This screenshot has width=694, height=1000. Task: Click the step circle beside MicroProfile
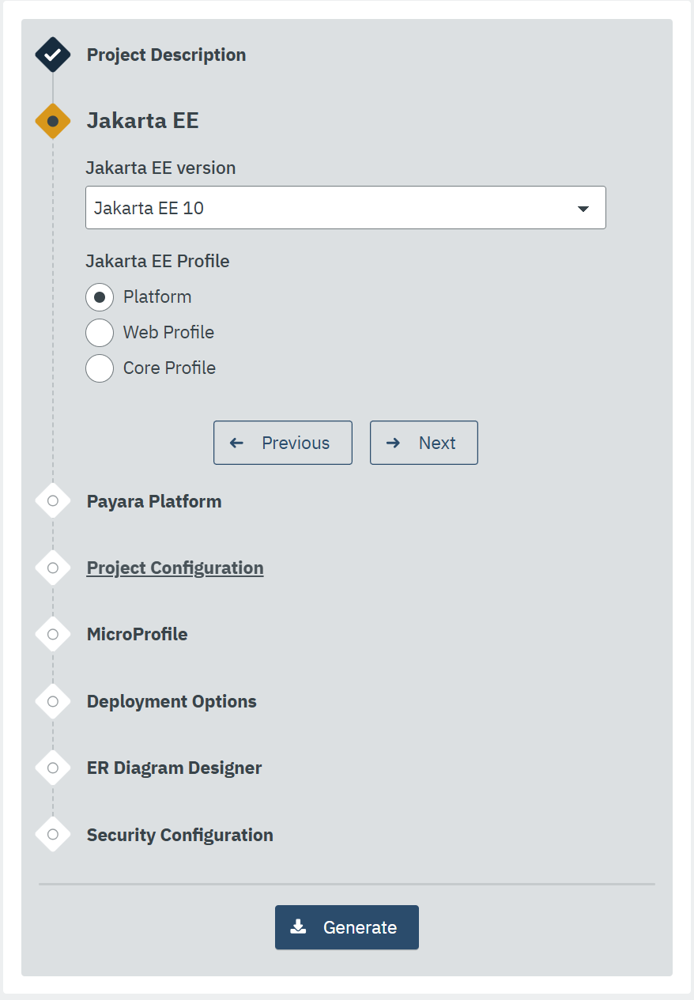52,634
